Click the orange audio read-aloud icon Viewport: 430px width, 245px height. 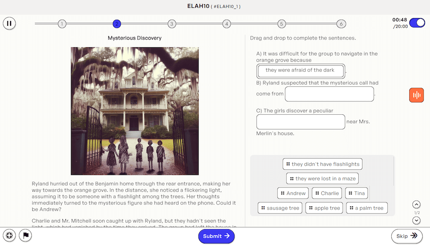pyautogui.click(x=416, y=95)
